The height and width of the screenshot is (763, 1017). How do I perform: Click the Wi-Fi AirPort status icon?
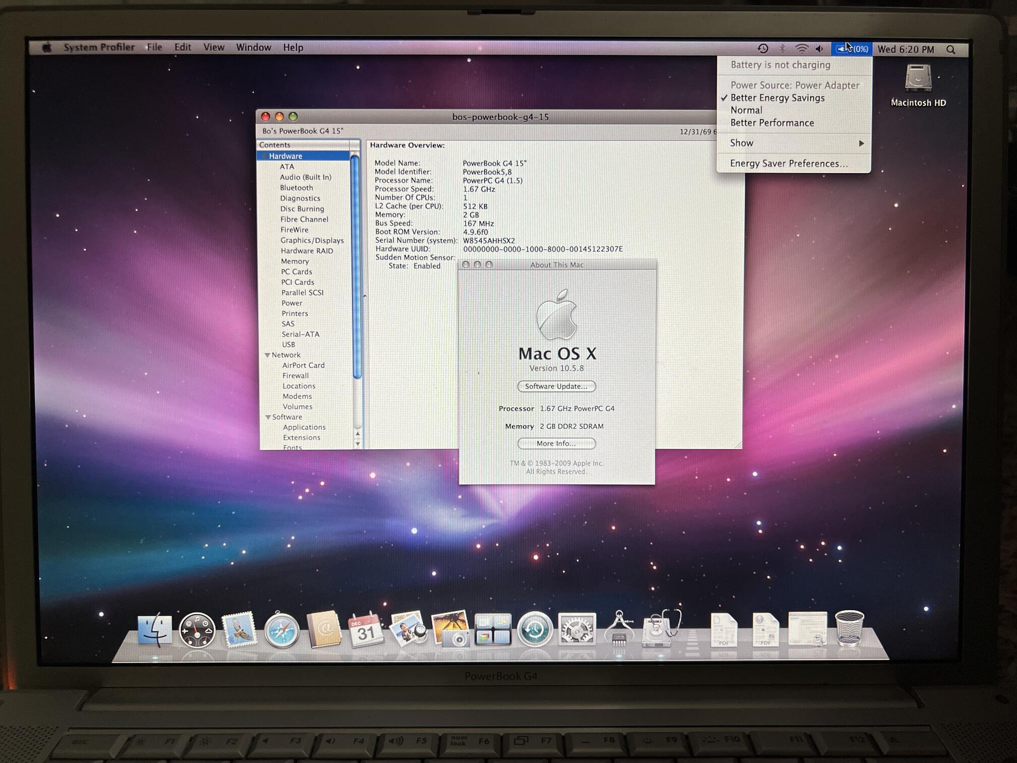(x=801, y=48)
